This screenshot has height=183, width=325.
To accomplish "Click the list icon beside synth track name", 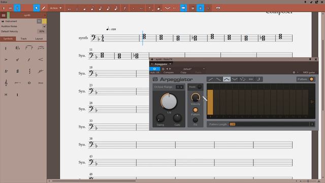I will [x=4, y=15].
